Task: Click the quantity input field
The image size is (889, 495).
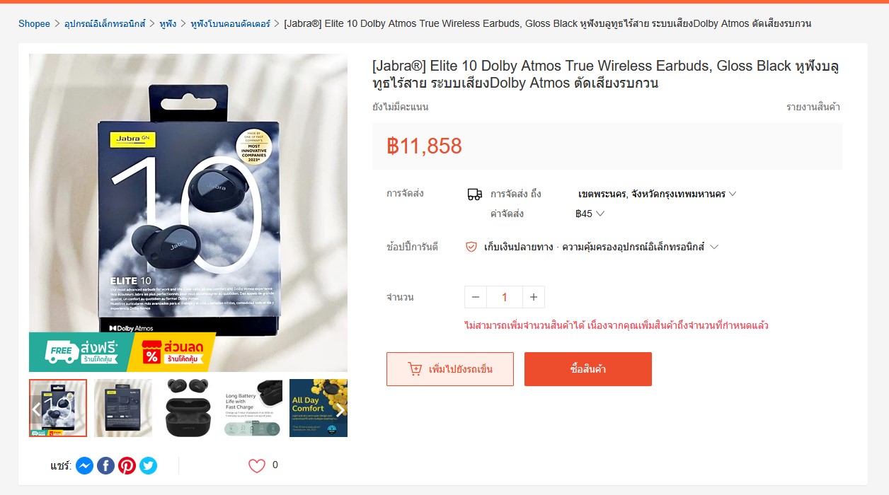Action: (x=505, y=297)
